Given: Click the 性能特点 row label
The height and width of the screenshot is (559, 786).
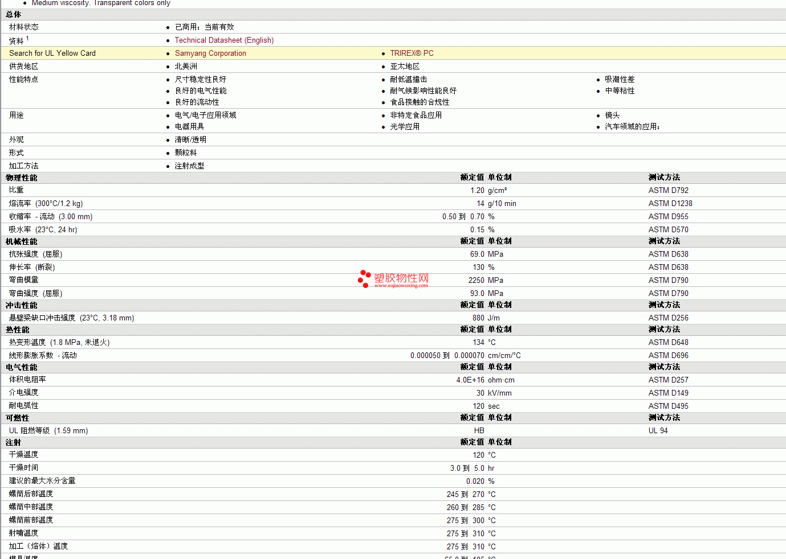Looking at the screenshot, I should 24,80.
